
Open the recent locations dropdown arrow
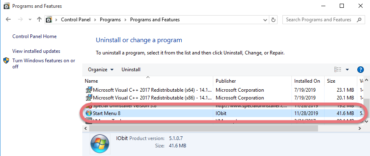(30, 20)
